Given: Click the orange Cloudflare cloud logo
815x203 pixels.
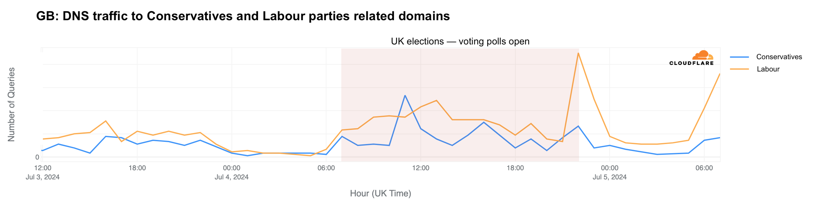Looking at the screenshot, I should point(703,55).
